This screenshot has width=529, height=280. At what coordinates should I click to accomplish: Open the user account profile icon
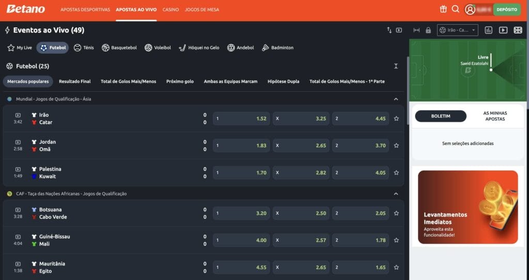[470, 9]
